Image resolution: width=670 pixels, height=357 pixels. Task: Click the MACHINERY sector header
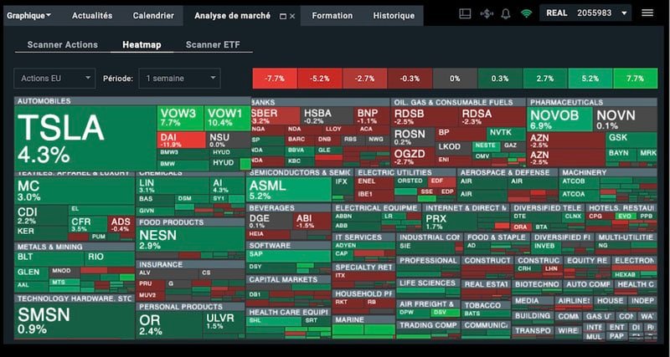[x=609, y=172]
